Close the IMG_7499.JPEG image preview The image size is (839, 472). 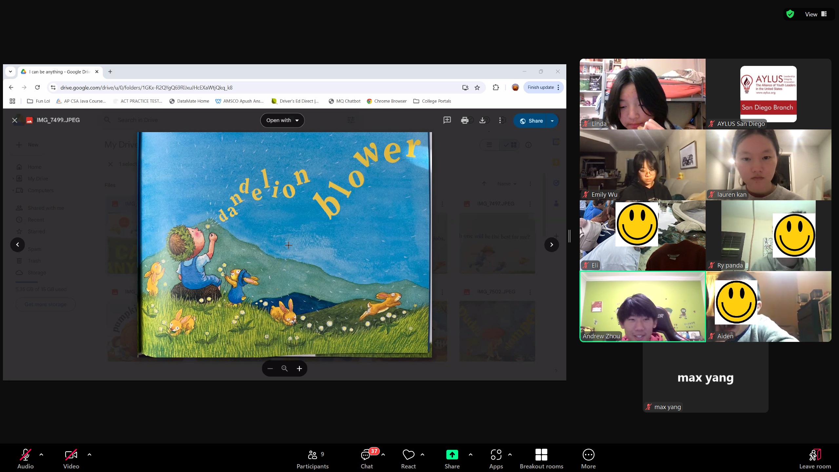[15, 120]
